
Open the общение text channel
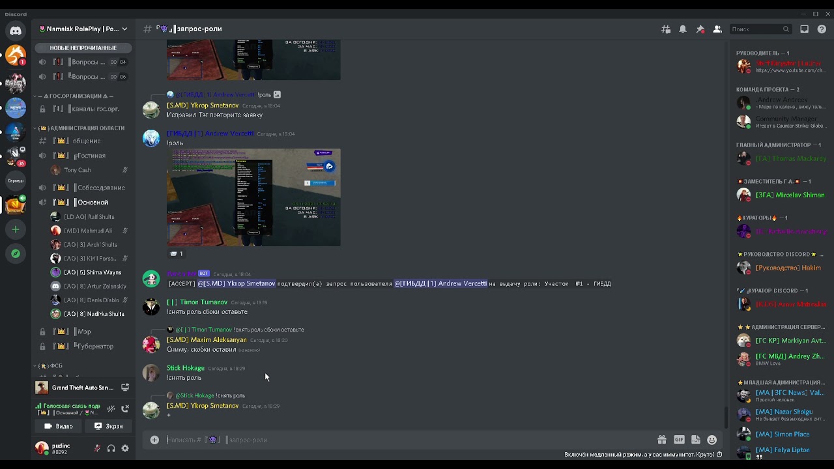[x=83, y=141]
